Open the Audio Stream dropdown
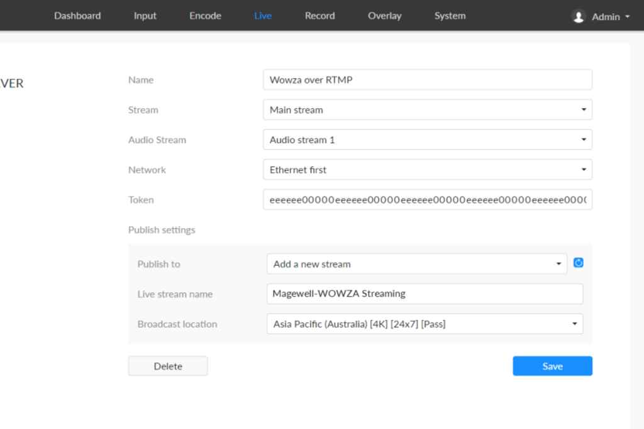This screenshot has height=429, width=644. (x=428, y=139)
